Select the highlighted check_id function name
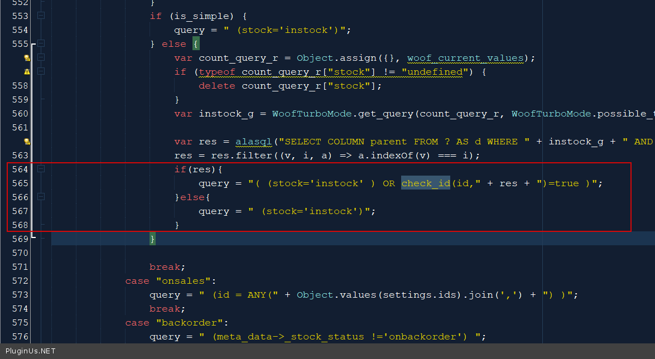The width and height of the screenshot is (655, 359). click(426, 183)
